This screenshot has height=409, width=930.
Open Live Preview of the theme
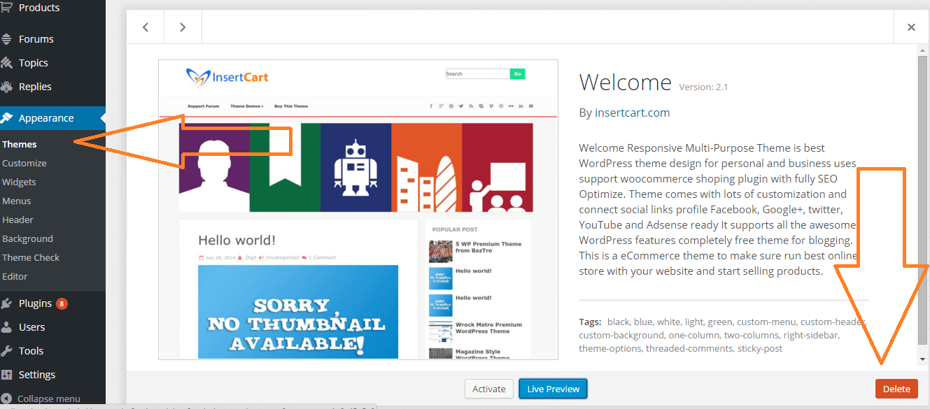[x=553, y=389]
